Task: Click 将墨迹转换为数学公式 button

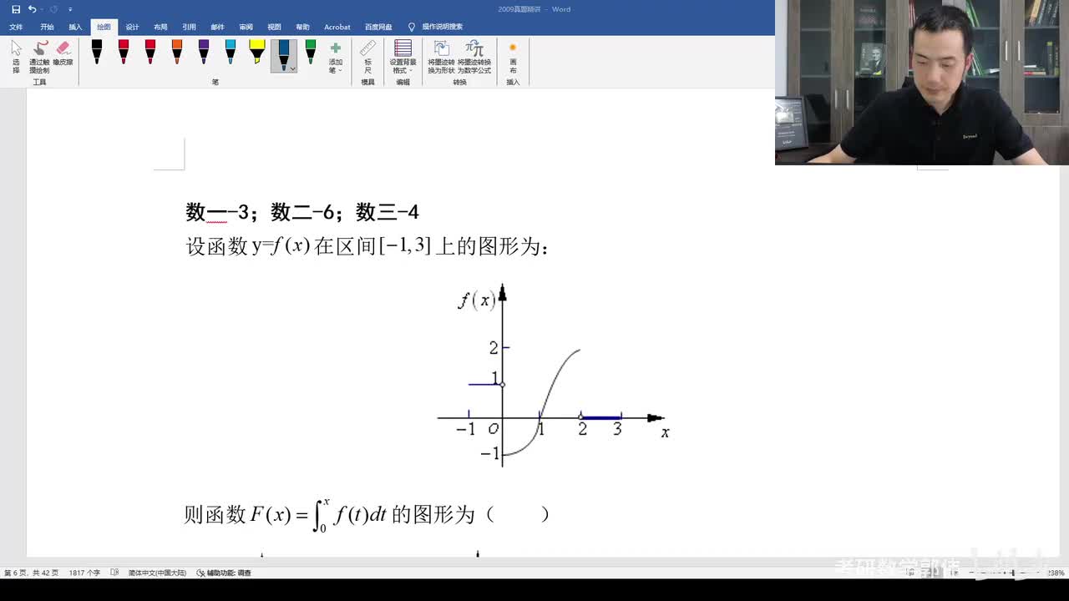Action: tap(474, 58)
